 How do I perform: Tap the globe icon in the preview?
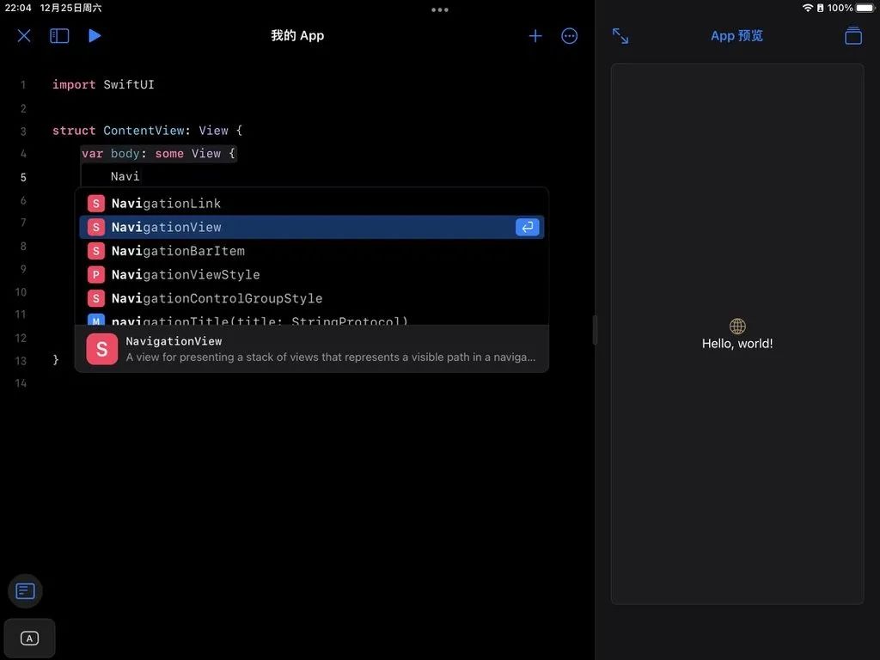point(737,326)
